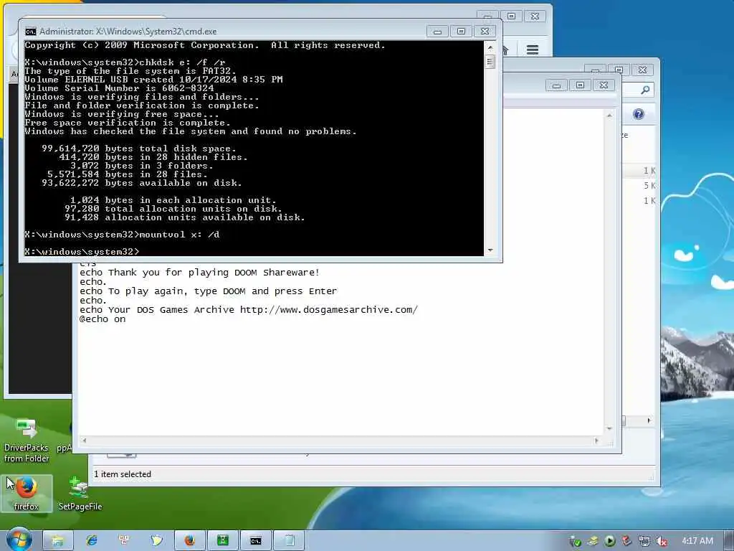Click the '99,614,720 bytes total disk space' line
The width and height of the screenshot is (734, 551).
coord(139,149)
